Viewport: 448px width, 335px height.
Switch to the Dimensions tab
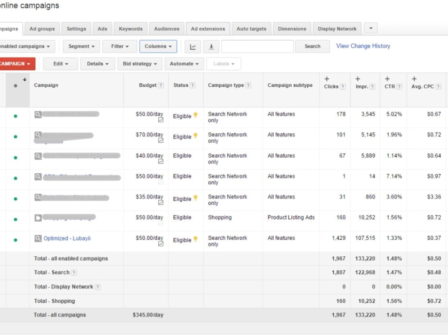point(292,29)
